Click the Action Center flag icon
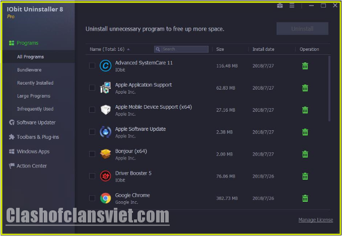This screenshot has width=342, height=236. (x=12, y=166)
